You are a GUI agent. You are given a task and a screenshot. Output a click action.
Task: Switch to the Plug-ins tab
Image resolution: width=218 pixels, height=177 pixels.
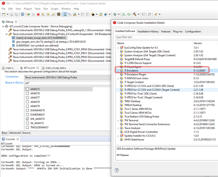point(178,32)
